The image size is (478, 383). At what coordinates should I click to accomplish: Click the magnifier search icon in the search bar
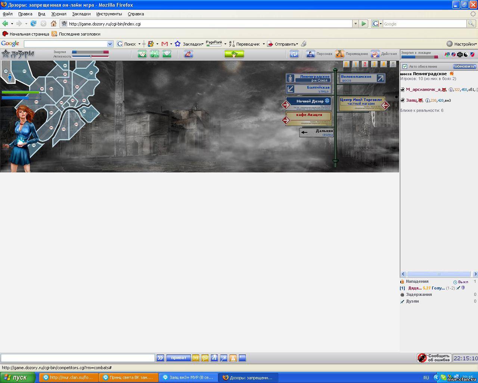point(471,24)
